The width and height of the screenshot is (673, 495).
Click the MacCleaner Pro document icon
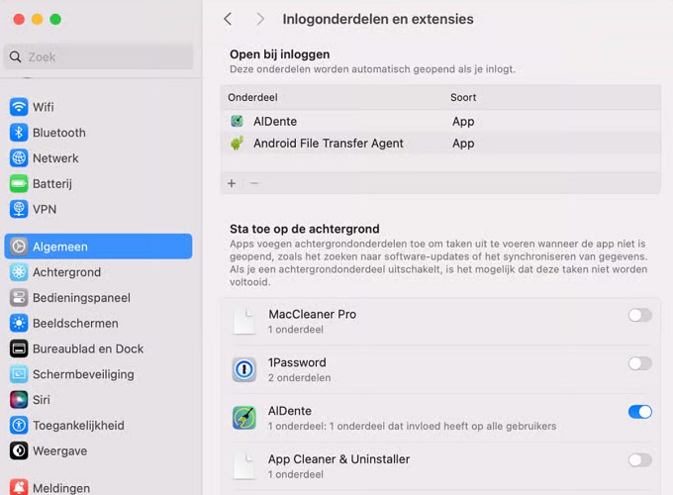[244, 321]
